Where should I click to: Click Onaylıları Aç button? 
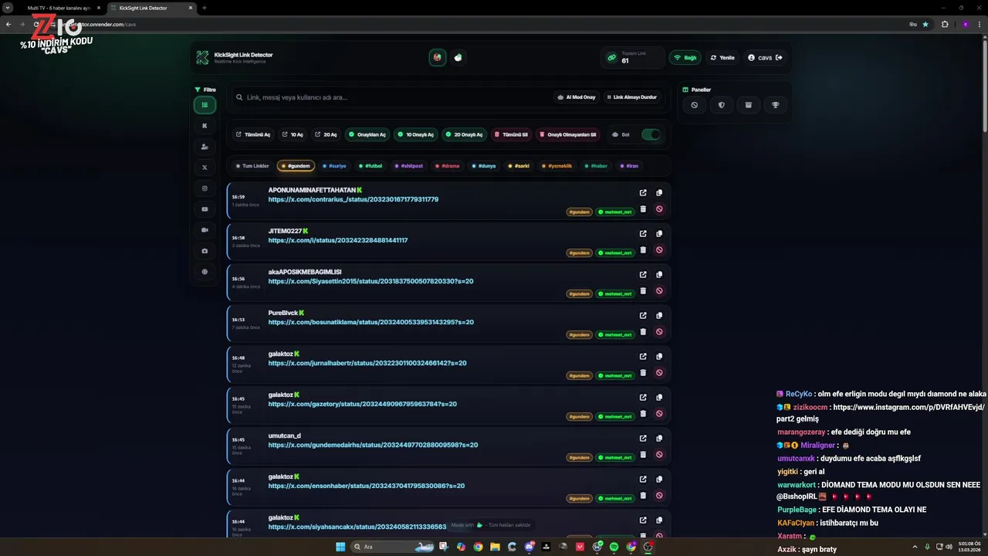pos(367,134)
